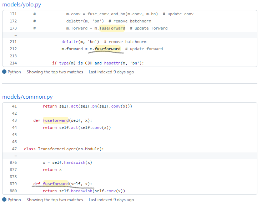
Task: Click "delattr(m, 'bn')" on line 211
Action: point(80,42)
